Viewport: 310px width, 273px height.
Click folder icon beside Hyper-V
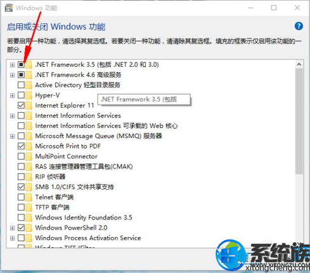29,95
